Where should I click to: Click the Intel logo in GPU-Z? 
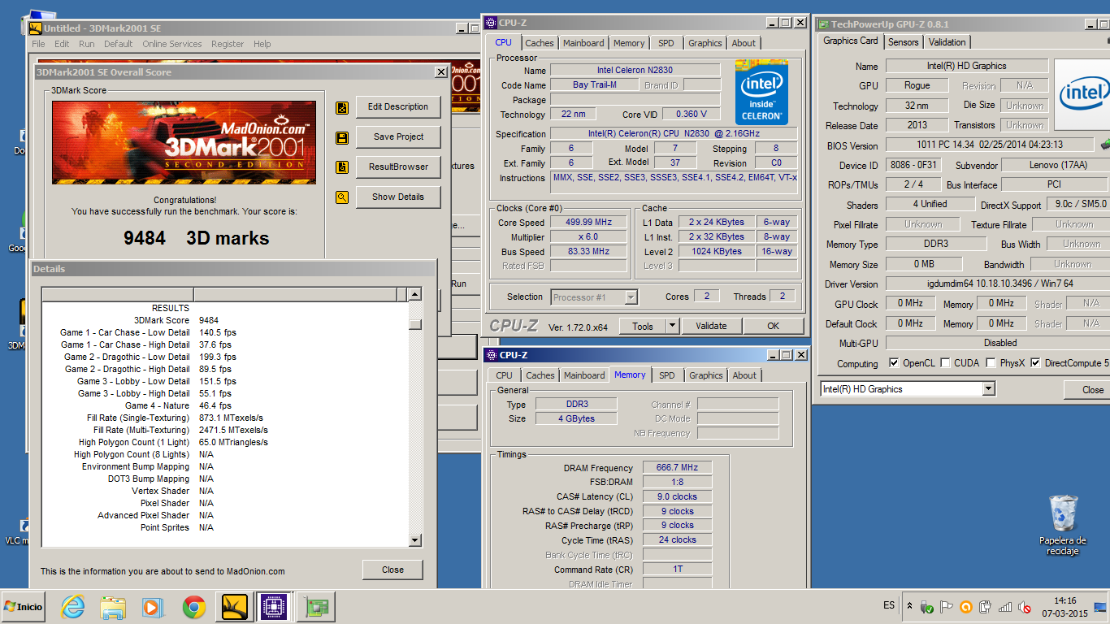[1084, 94]
